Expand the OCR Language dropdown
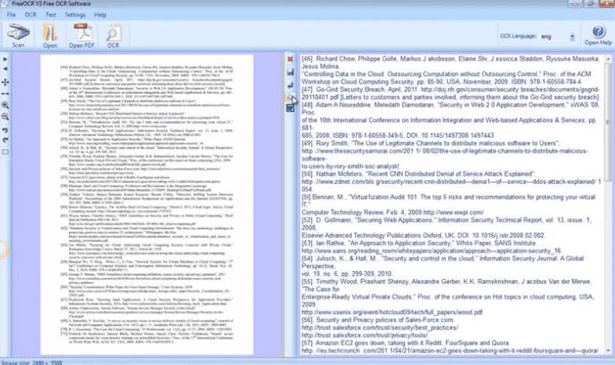Screen dimensions: 615x365 [x=572, y=37]
